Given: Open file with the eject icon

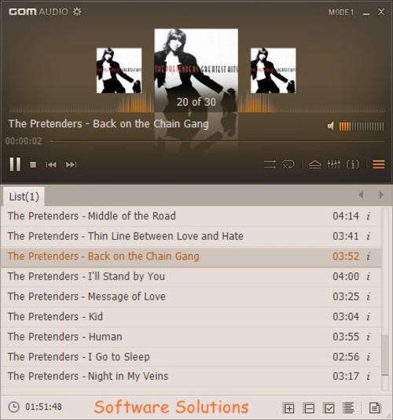Looking at the screenshot, I should click(x=315, y=164).
